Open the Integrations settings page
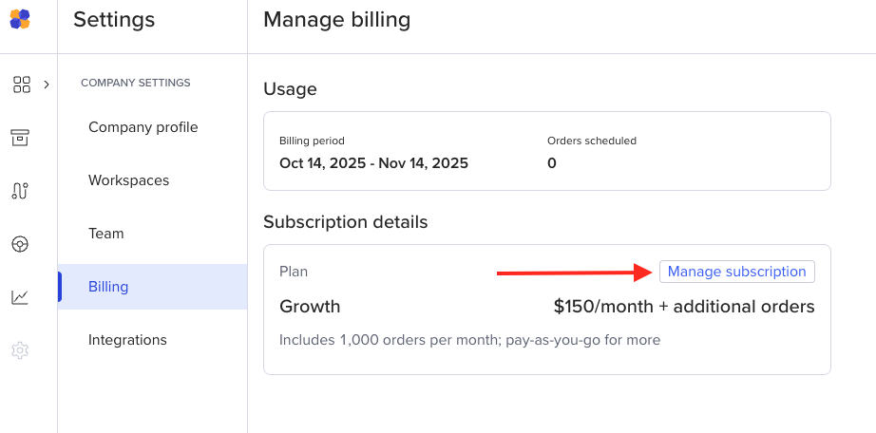This screenshot has width=876, height=433. [127, 340]
